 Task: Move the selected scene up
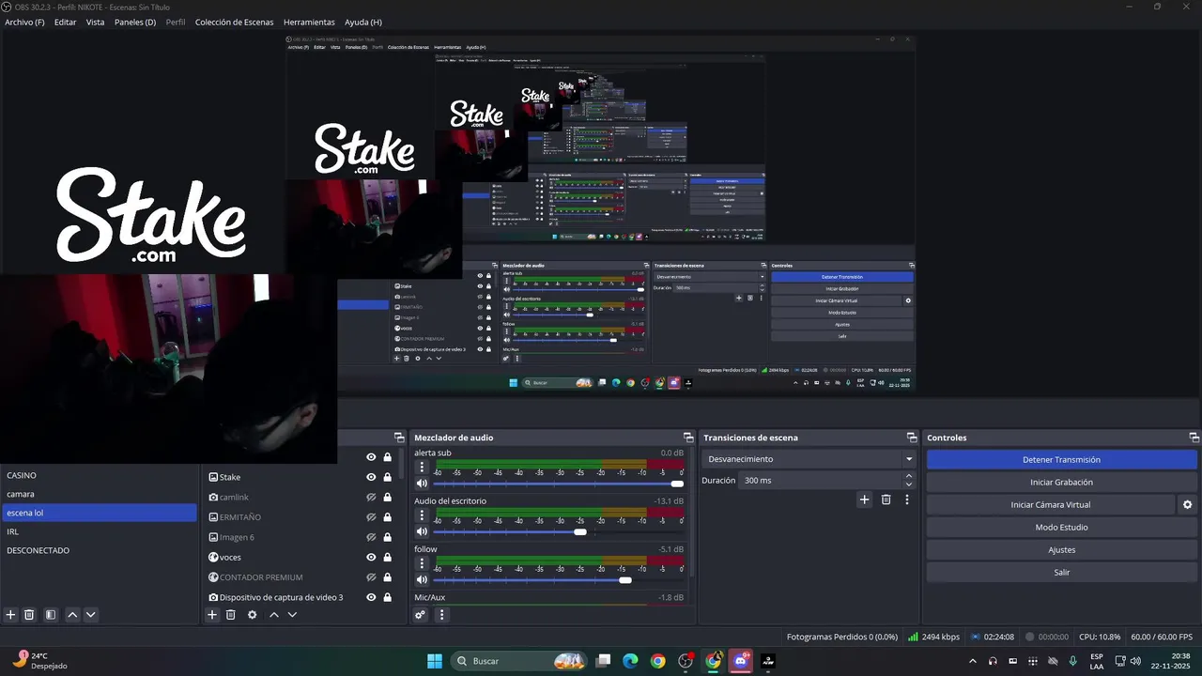click(x=72, y=615)
